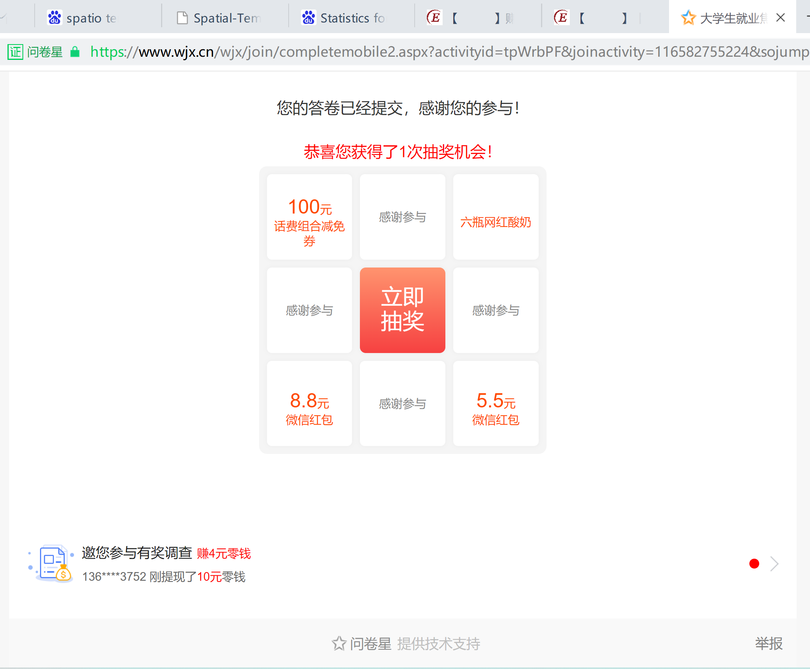Close the 大学生就业 tab

point(780,18)
